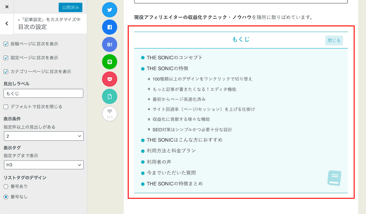Image resolution: width=366 pixels, height=214 pixels.
Task: Jump to THE SONICの特徴まとめ section
Action: pyautogui.click(x=174, y=184)
